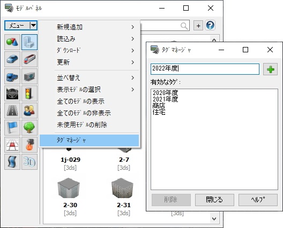
Task: Choose the train model category icon
Action: pos(29,59)
